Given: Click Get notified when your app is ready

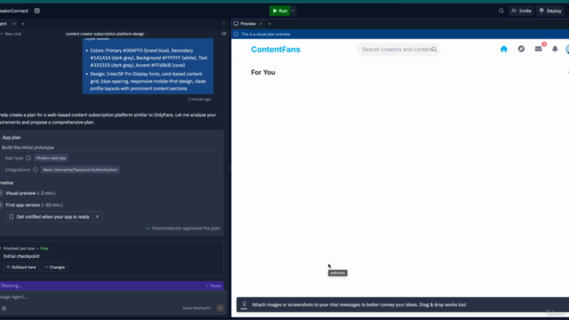Looking at the screenshot, I should 49,217.
